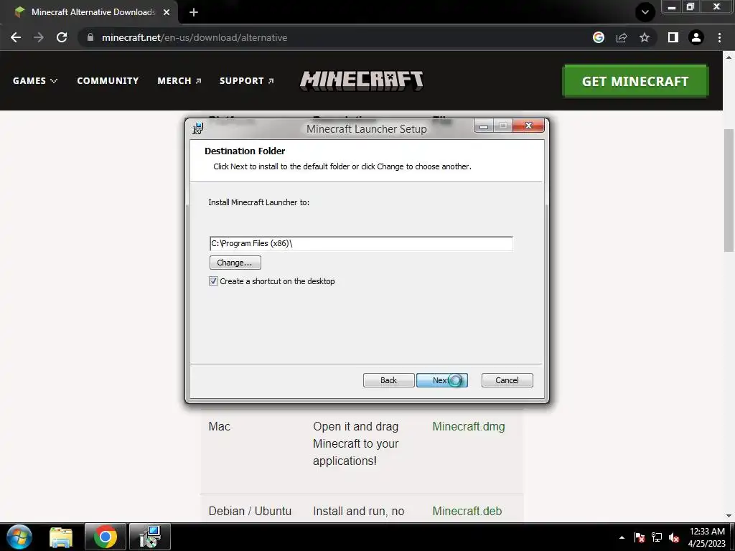Viewport: 735px width, 551px height.
Task: Expand the GAMES menu on Minecraft site
Action: (x=35, y=80)
